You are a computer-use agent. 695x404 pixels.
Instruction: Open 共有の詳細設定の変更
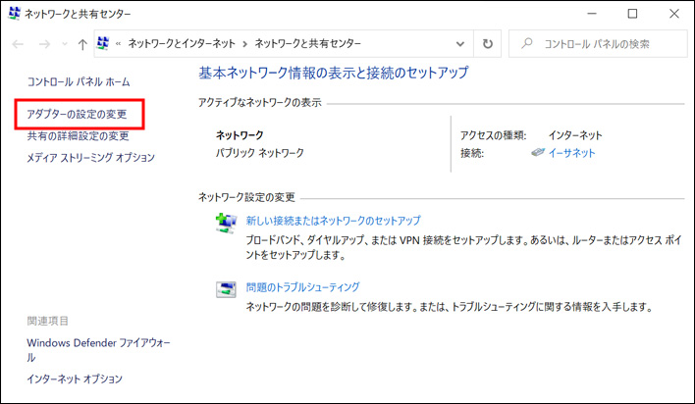78,136
